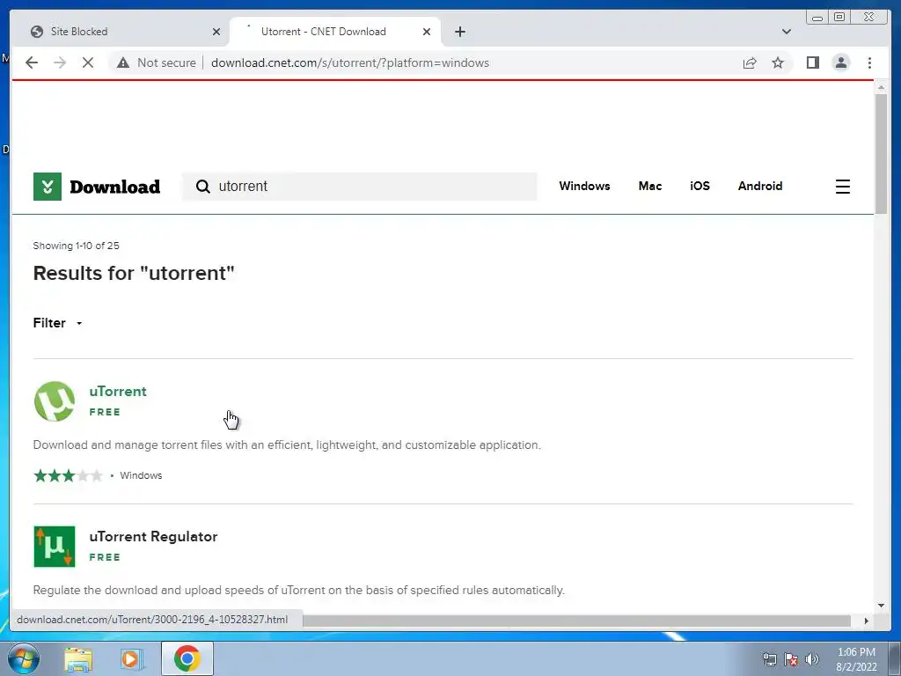Screen dimensions: 901x676
Task: Open the Windows platform menu
Action: [584, 186]
